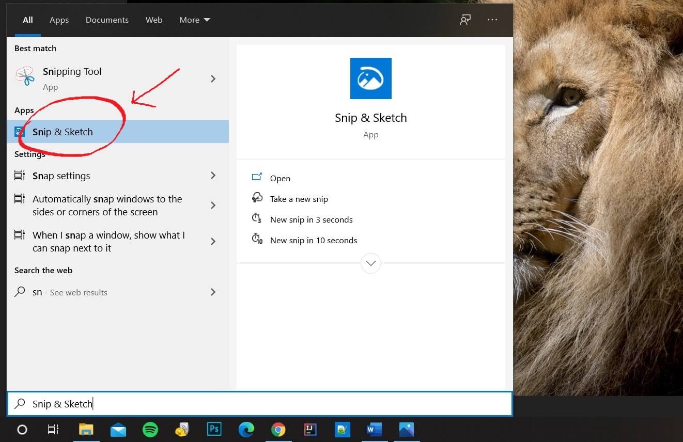Screen dimensions: 683x442
Task: Choose Take a new snip action
Action: click(x=299, y=199)
